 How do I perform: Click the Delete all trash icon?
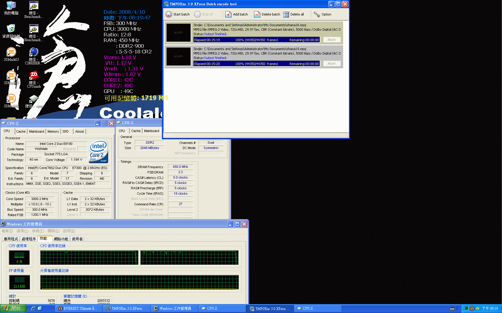(286, 14)
